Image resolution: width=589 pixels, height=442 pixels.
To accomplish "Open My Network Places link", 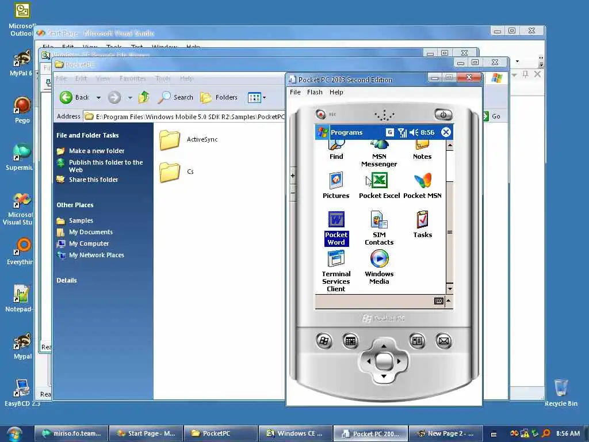I will (90, 255).
